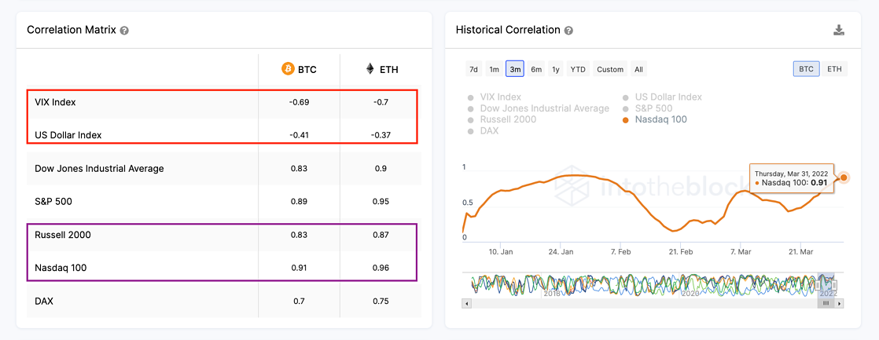Screen dimensions: 879x340
Task: Click the Ethereum logo in table header
Action: coord(370,69)
